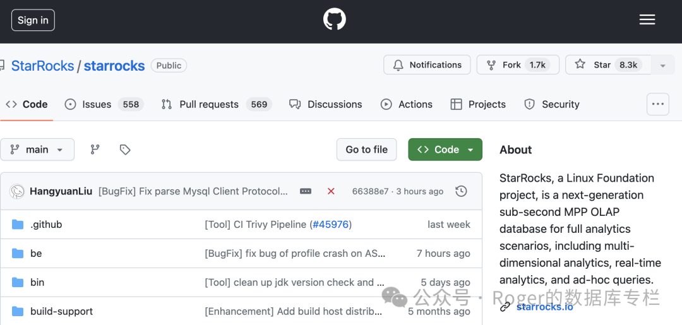Screen dimensions: 682x325
Task: Click the failed status red X icon
Action: point(331,191)
